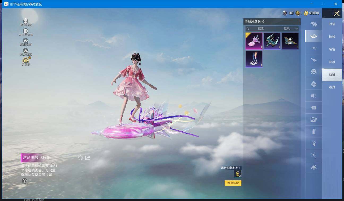The height and width of the screenshot is (201, 344).
Task: Click the gold badge currency icon
Action: [x=298, y=13]
